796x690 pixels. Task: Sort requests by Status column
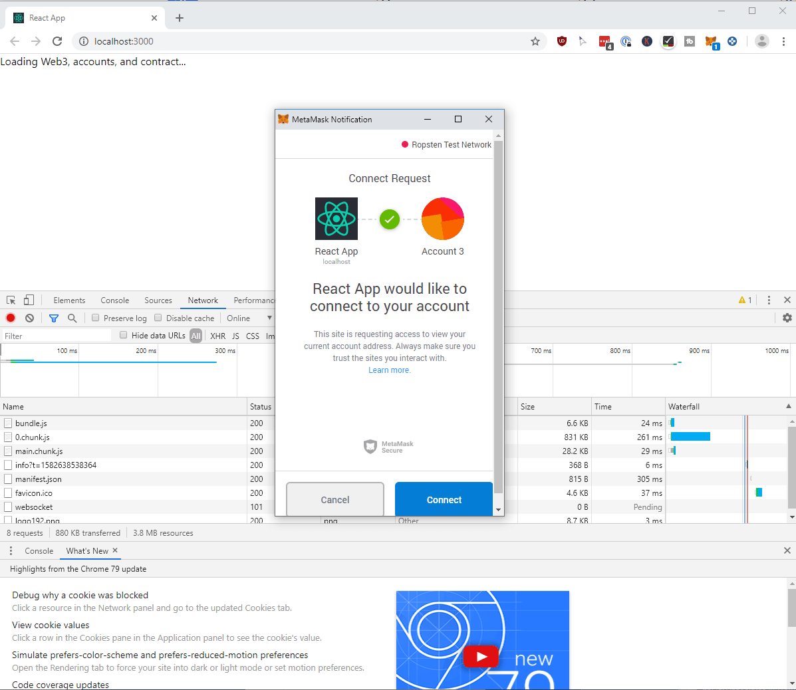click(261, 406)
